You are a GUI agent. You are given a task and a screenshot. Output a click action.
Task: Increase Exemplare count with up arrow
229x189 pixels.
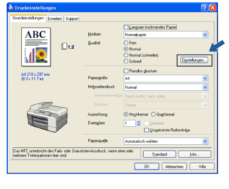[x=139, y=122]
